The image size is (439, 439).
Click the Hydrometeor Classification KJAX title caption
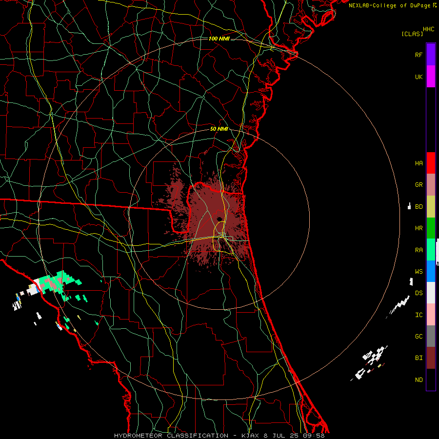[x=219, y=436]
